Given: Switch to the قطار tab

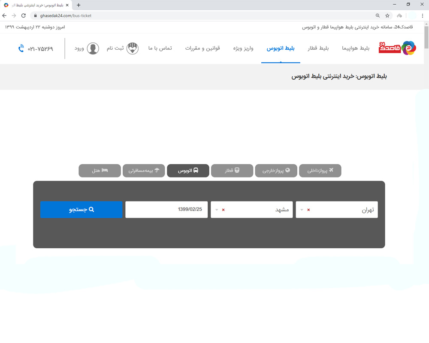Looking at the screenshot, I should tap(232, 171).
